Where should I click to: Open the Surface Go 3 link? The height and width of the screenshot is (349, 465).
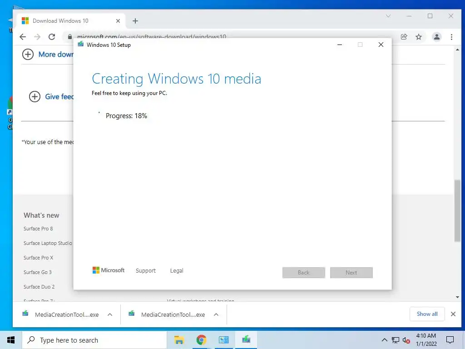tap(38, 272)
